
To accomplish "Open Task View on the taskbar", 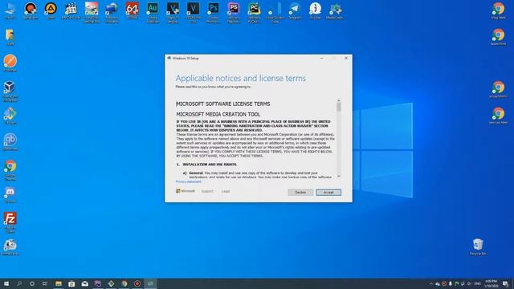I will [45, 283].
